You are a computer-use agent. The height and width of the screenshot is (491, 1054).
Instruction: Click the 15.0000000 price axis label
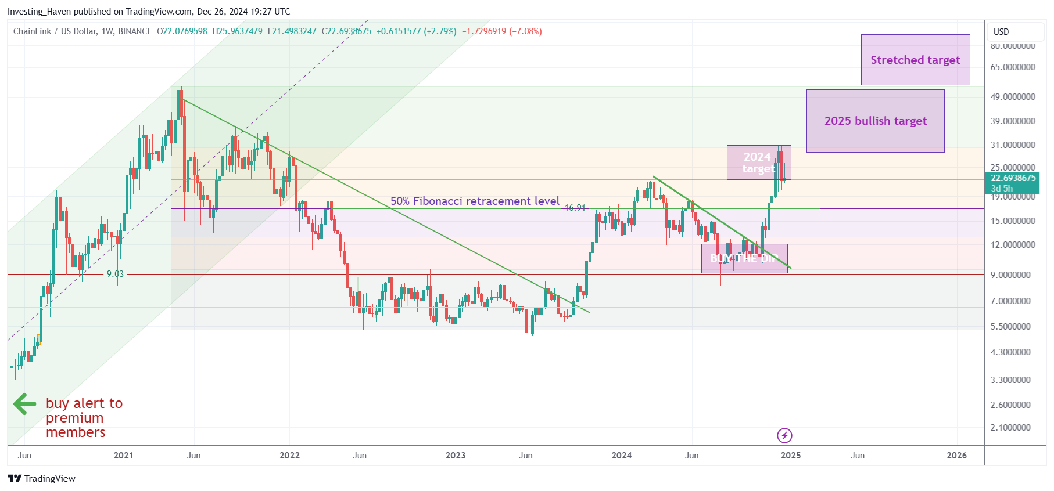pyautogui.click(x=1013, y=221)
